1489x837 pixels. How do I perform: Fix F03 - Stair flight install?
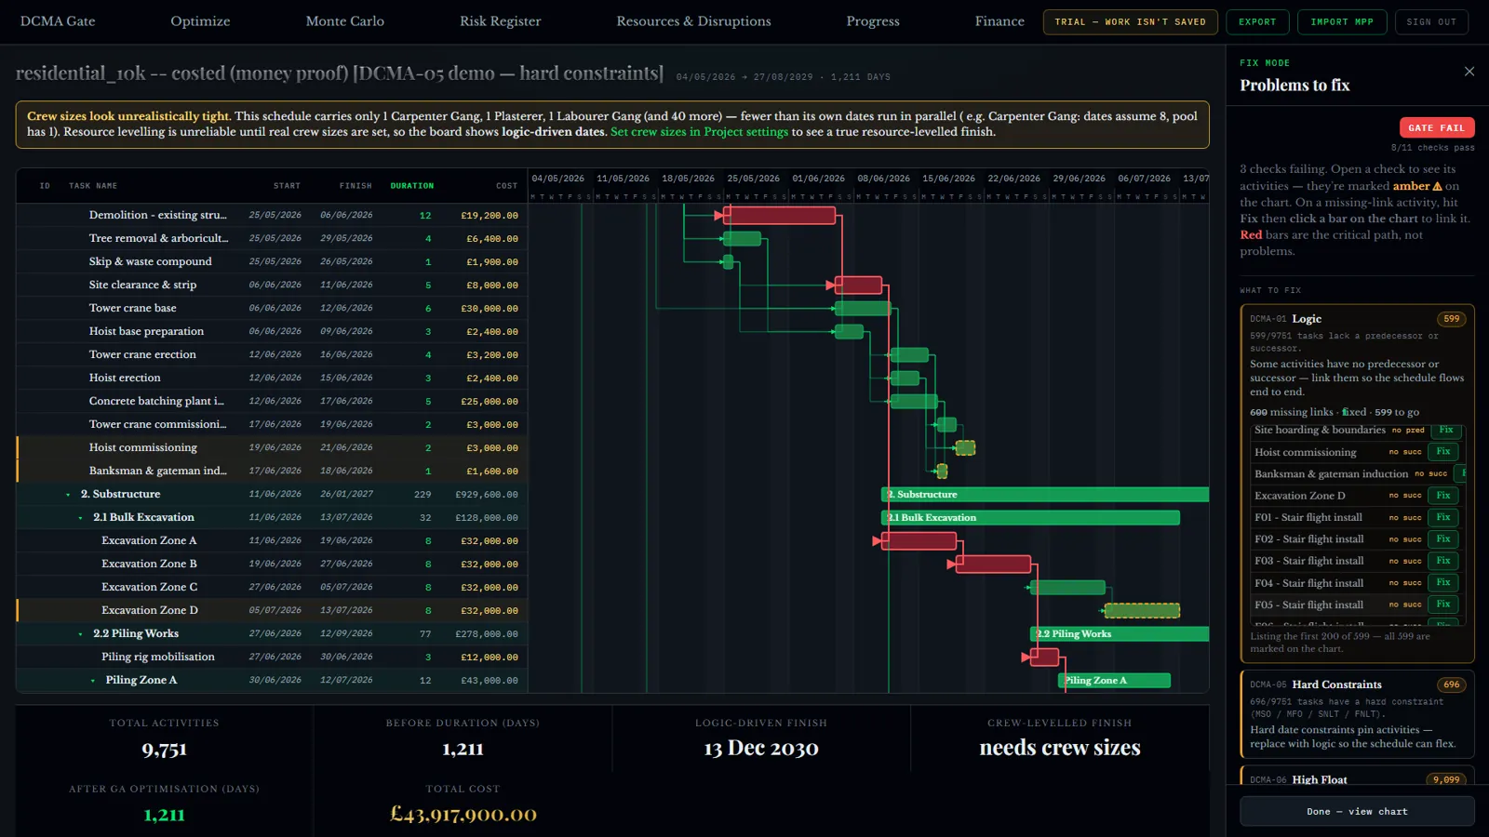pyautogui.click(x=1442, y=561)
